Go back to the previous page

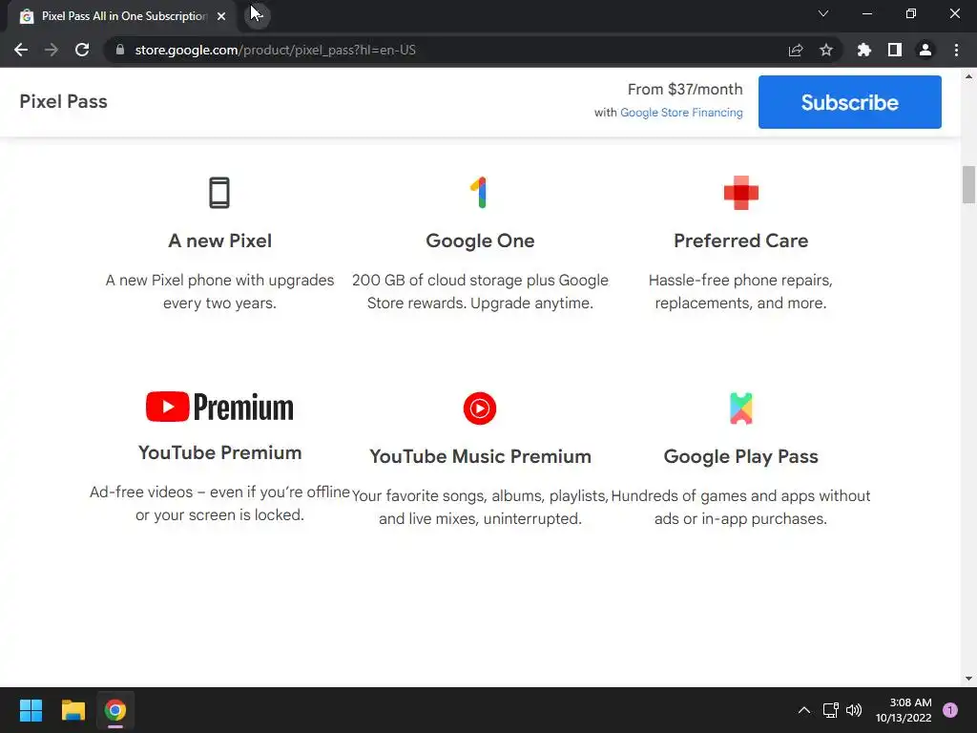[21, 50]
